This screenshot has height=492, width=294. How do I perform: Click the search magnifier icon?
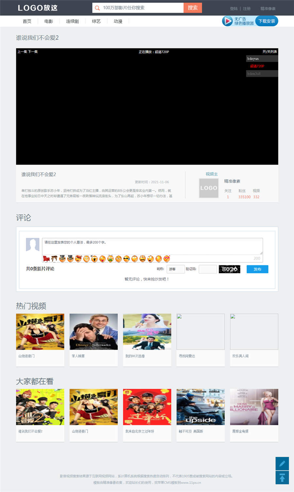coord(97,8)
